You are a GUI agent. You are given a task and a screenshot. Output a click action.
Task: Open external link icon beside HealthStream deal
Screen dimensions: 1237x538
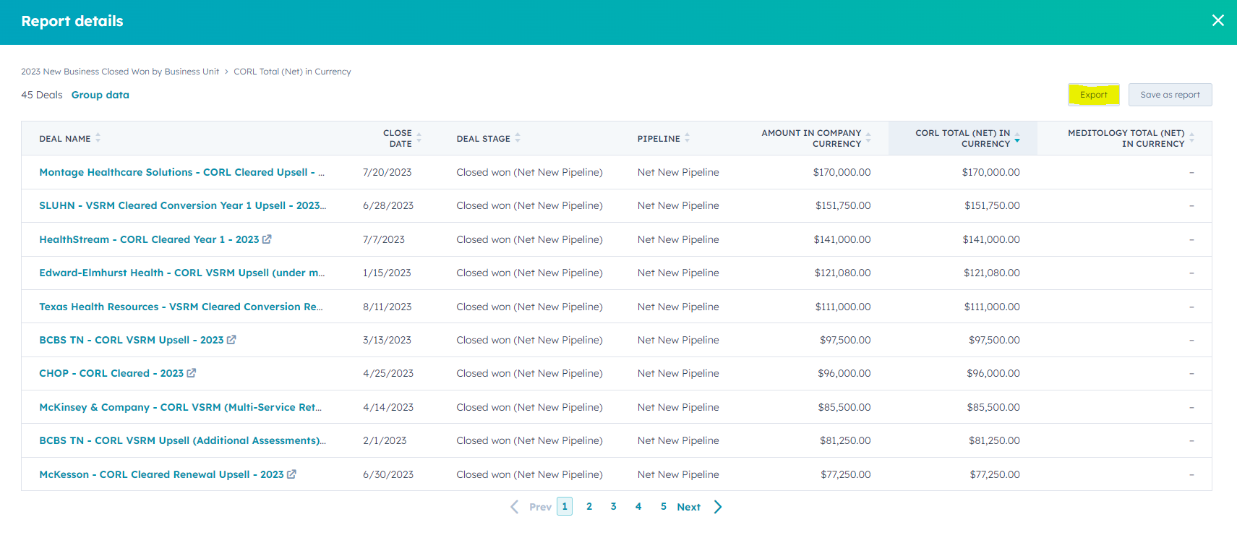[267, 239]
